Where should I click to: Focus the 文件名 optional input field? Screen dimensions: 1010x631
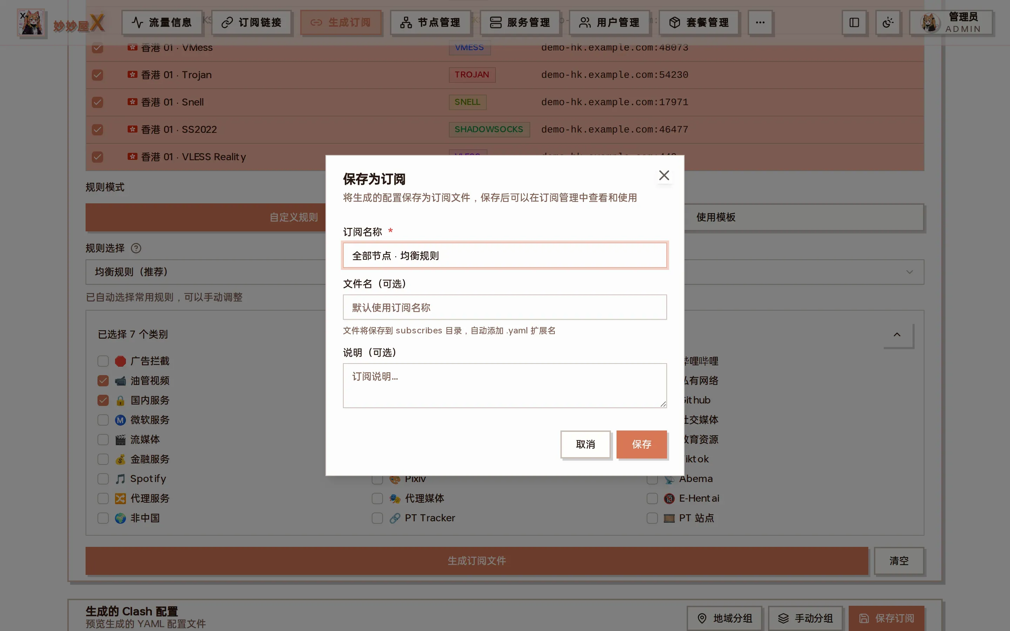coord(505,307)
